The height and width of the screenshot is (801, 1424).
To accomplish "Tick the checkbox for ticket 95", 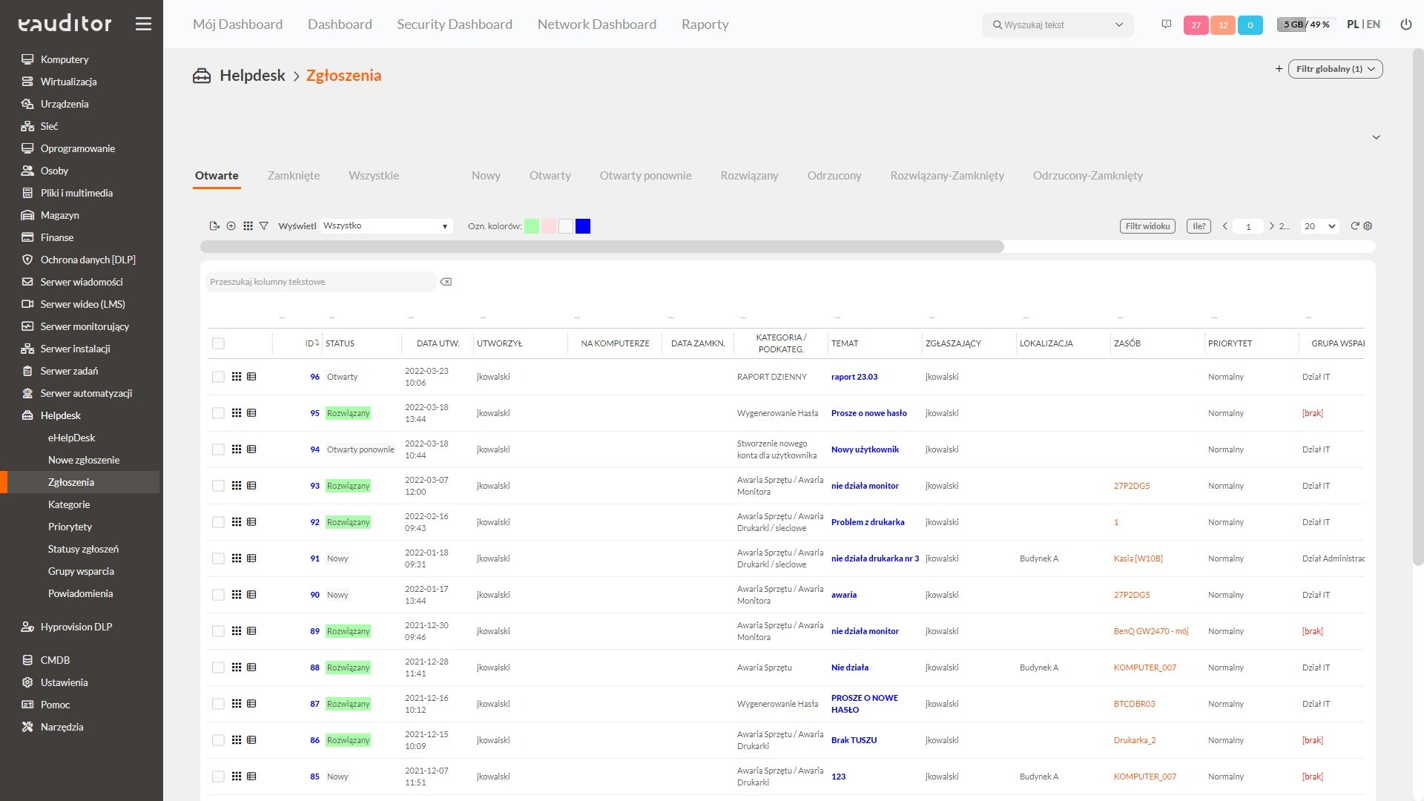I will click(x=218, y=413).
